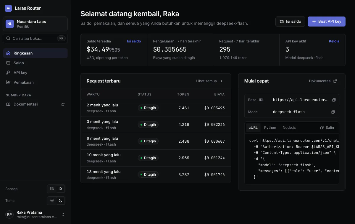Click the RP user avatar
This screenshot has width=355, height=224.
pos(9,215)
